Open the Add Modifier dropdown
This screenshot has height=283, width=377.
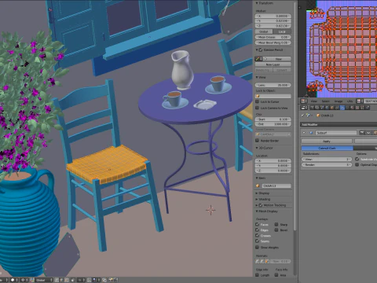click(339, 124)
